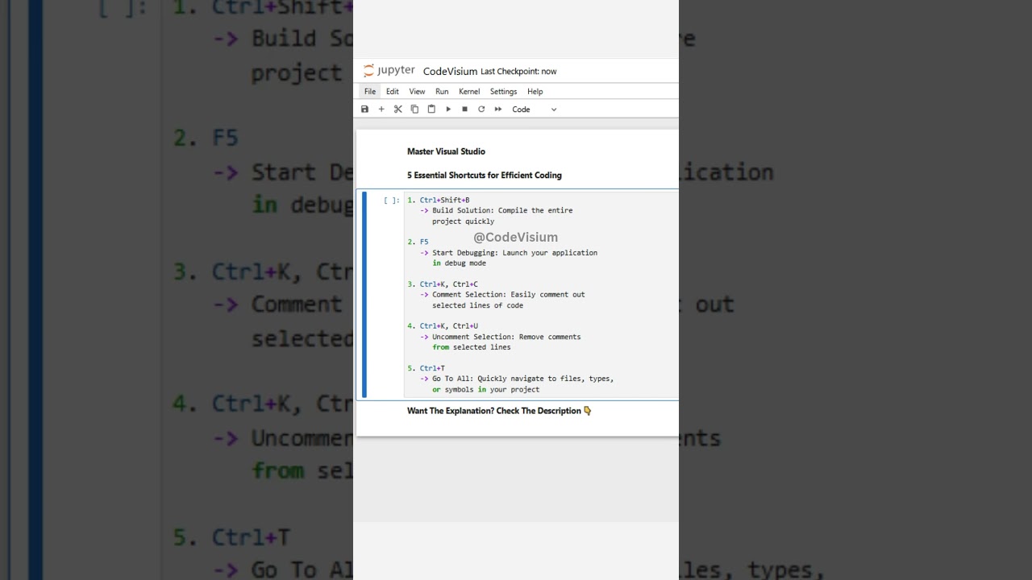Open the Help menu
Viewport: 1032px width, 580px height.
point(535,92)
